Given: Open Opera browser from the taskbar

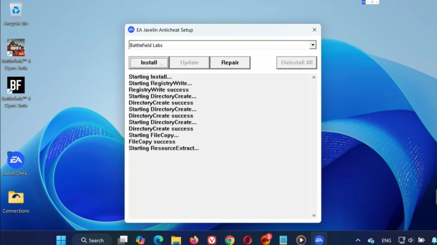Looking at the screenshot, I should [x=248, y=240].
